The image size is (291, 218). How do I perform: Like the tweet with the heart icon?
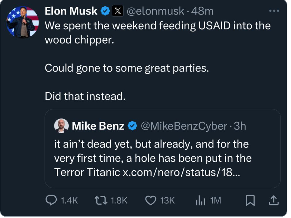coord(151,200)
